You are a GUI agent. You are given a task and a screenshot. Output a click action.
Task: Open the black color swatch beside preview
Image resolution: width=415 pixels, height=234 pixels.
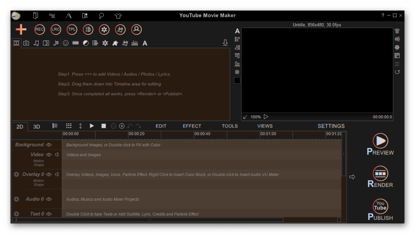click(x=237, y=80)
